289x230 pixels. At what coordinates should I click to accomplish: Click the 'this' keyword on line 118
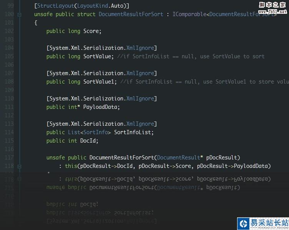(x=71, y=166)
